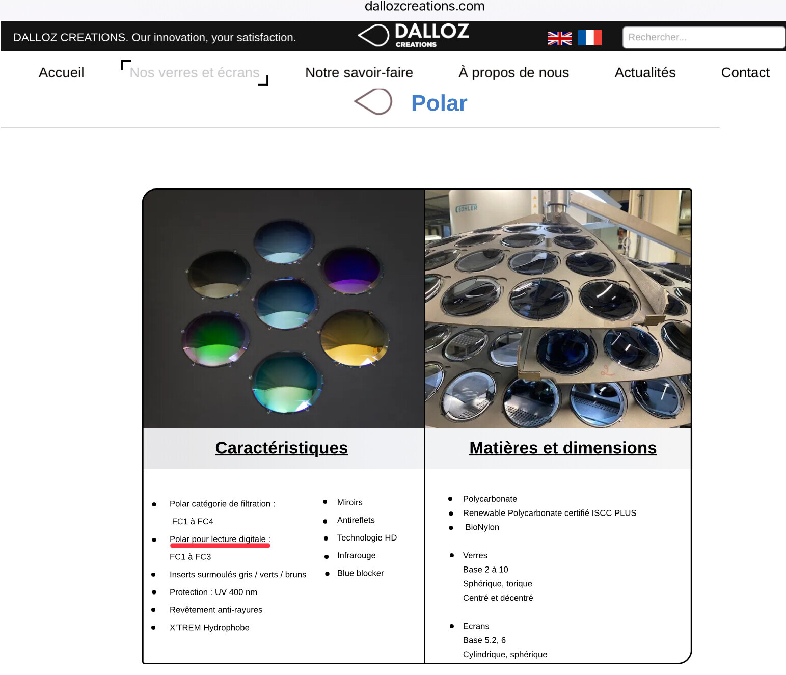Click the dallozcreations.com address text

[424, 6]
